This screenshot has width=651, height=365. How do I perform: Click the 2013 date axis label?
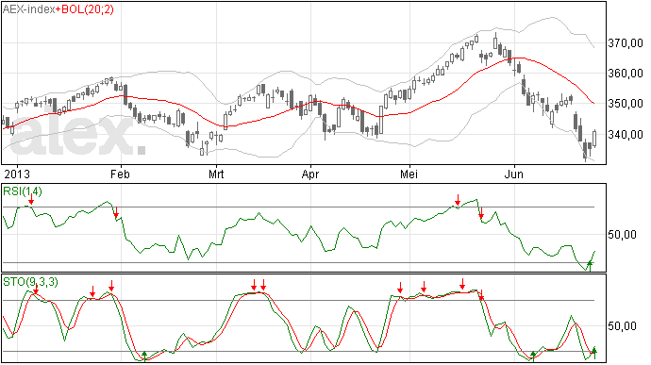tap(17, 174)
